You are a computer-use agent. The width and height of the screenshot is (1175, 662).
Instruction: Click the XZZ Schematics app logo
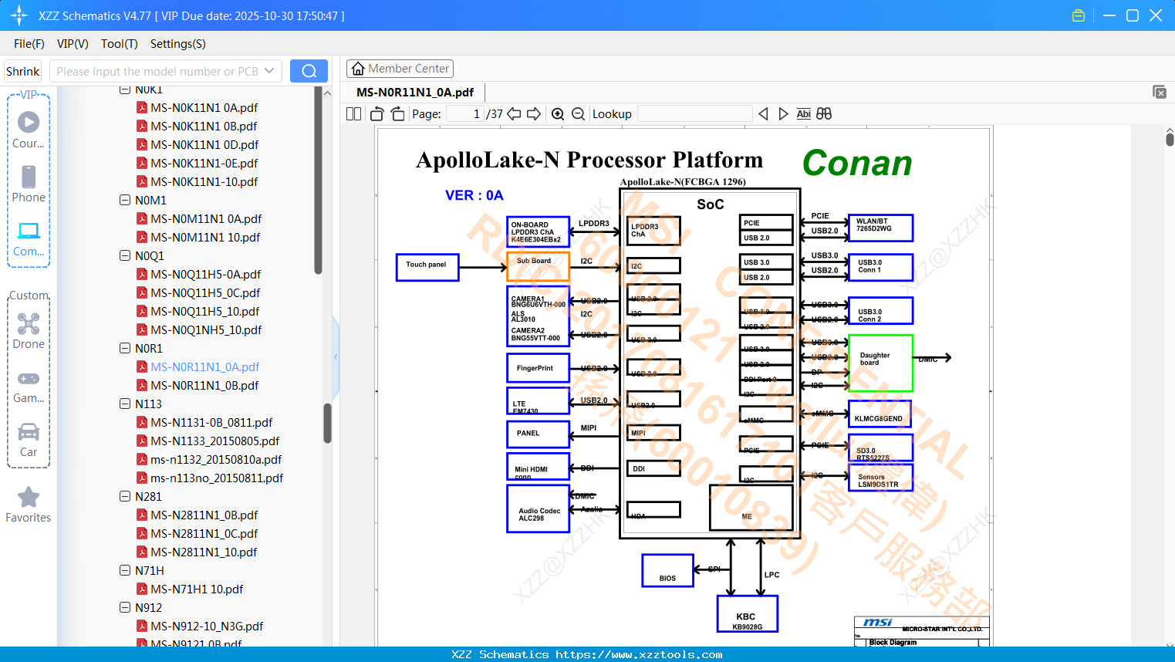tap(19, 15)
